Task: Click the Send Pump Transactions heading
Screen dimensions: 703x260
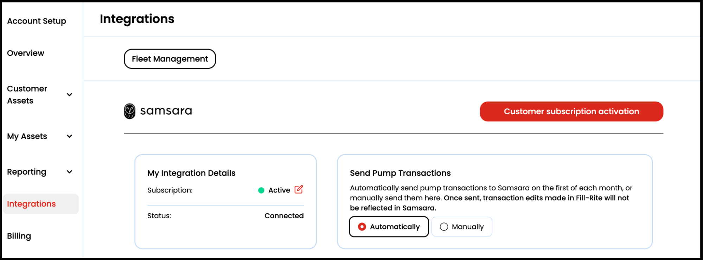Action: click(400, 173)
